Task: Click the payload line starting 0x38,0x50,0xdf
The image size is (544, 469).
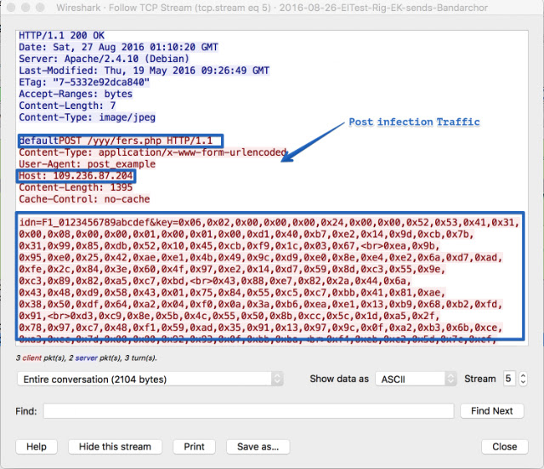Action: tap(261, 305)
